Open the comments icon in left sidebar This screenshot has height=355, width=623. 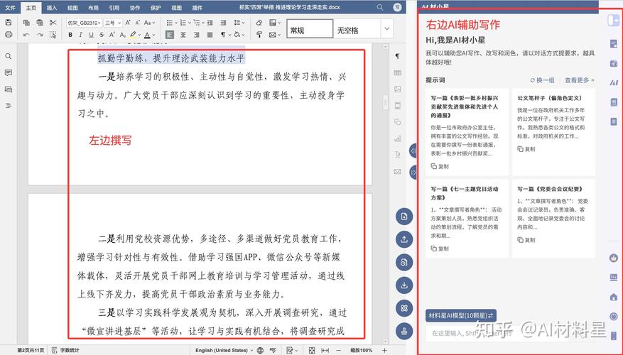pyautogui.click(x=9, y=72)
